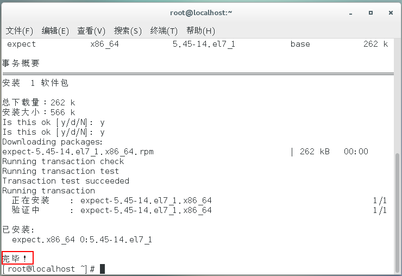Click the shell prompt cursor block
Viewport: 402px width, 276px height.
[x=102, y=269]
